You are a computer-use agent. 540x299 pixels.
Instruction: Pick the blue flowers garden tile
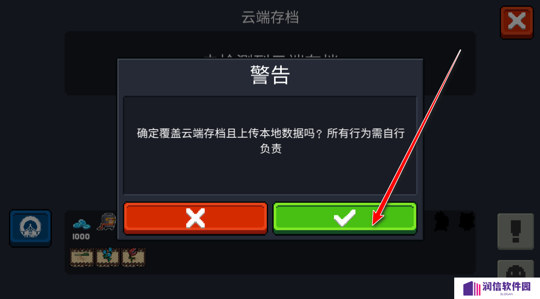click(x=108, y=257)
